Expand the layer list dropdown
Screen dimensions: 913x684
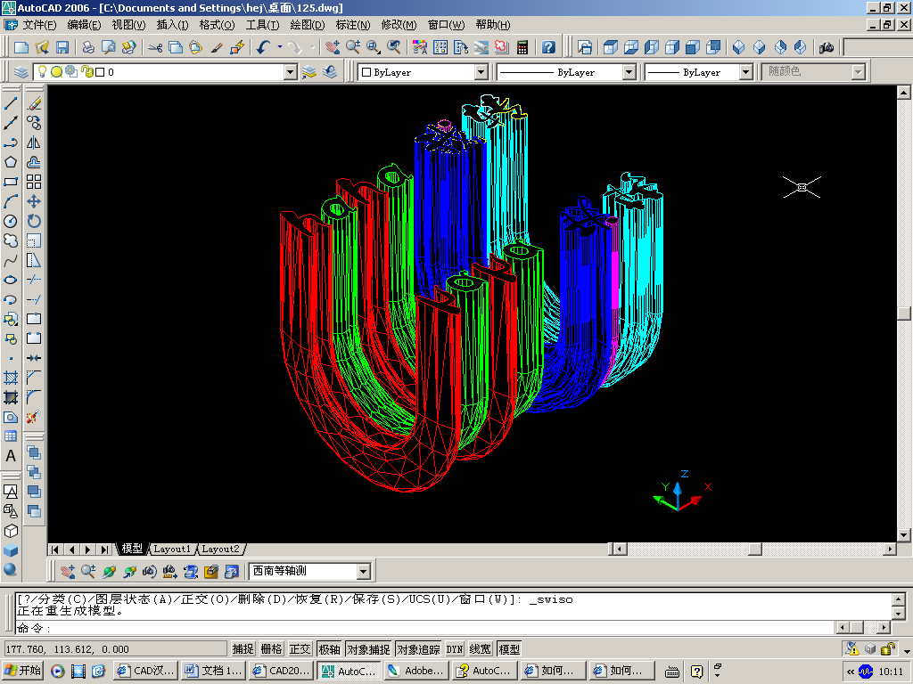coord(290,72)
